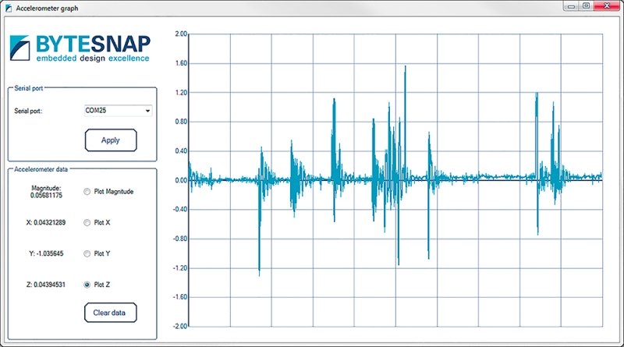Select the Plot X option

coord(87,222)
